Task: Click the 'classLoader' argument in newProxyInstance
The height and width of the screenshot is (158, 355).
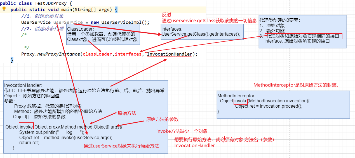Action: click(98, 54)
